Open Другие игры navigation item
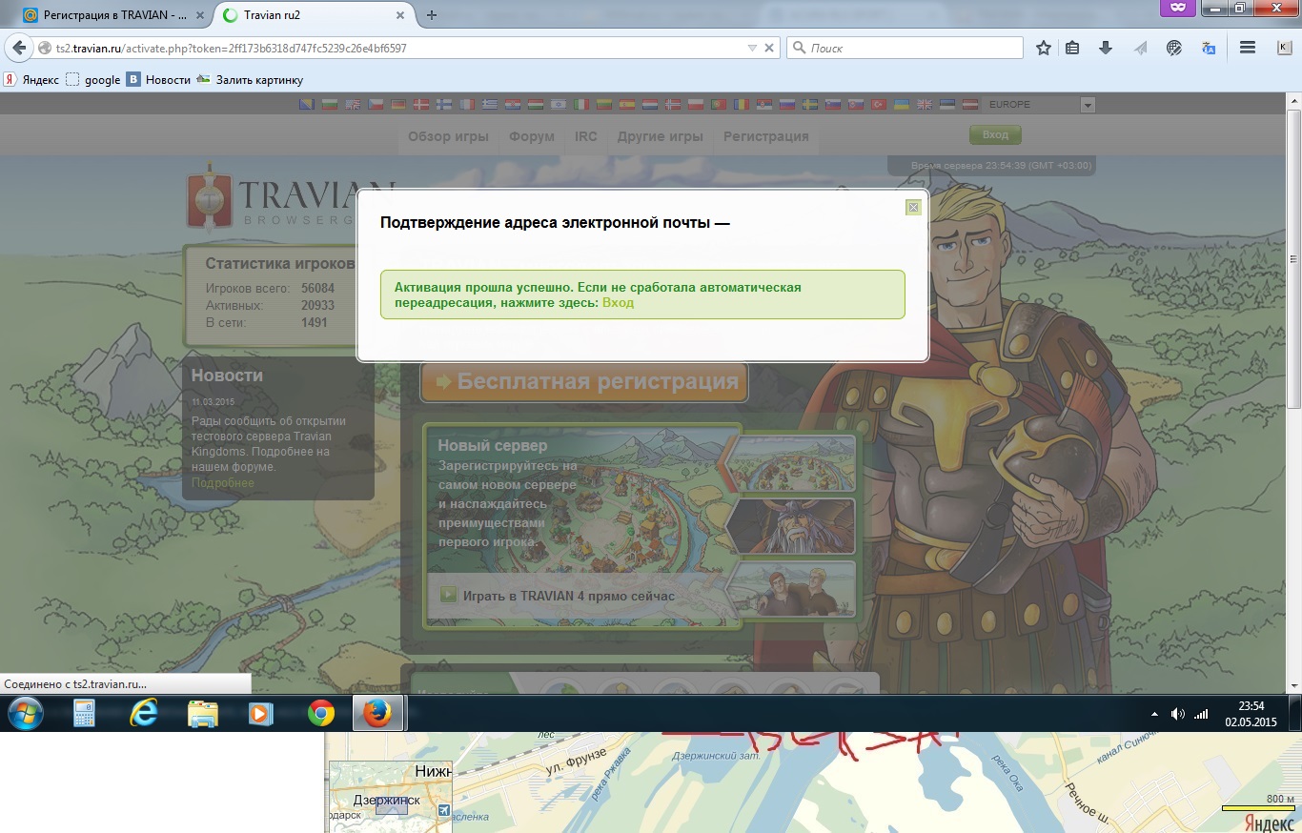This screenshot has height=833, width=1302. [661, 136]
